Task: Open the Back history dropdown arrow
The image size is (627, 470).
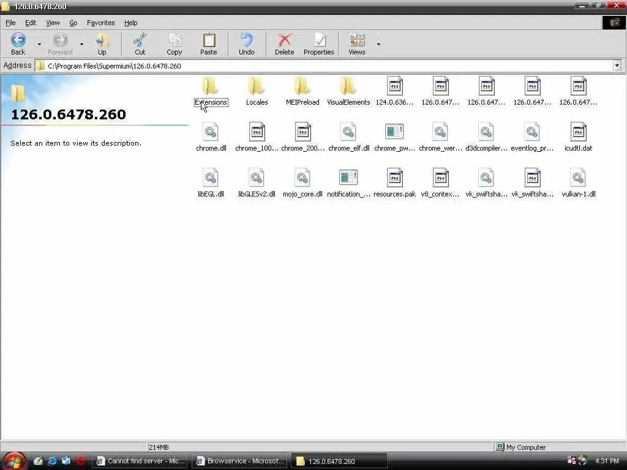Action: pos(39,44)
